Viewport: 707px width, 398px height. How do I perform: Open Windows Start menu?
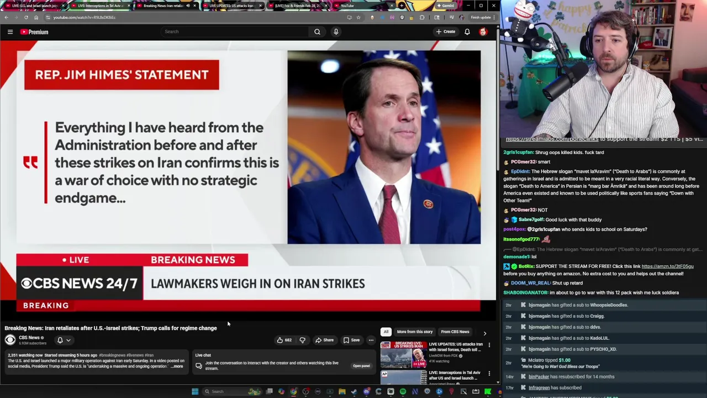pos(194,391)
